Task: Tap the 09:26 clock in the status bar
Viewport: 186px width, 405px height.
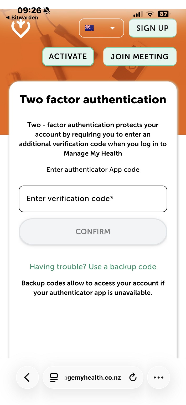Action: (29, 11)
